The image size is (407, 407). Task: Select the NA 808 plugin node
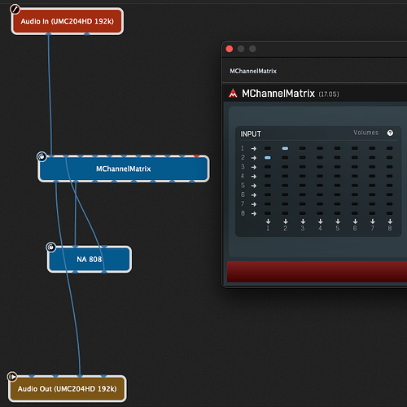point(90,260)
